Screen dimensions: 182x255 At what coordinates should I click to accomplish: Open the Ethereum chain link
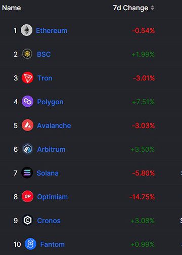pyautogui.click(x=52, y=31)
